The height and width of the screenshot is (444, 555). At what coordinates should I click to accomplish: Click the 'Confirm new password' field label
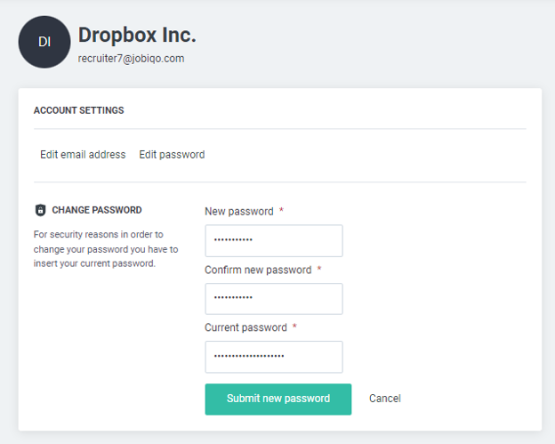(258, 270)
